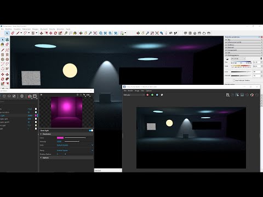Toggle monochrome channel button in Frame Buffer
Viewport: 263px width, 197px height.
[x=162, y=95]
